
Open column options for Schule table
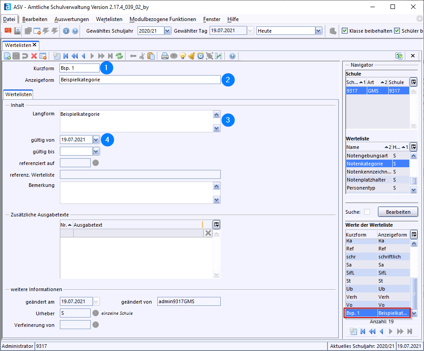[x=413, y=82]
